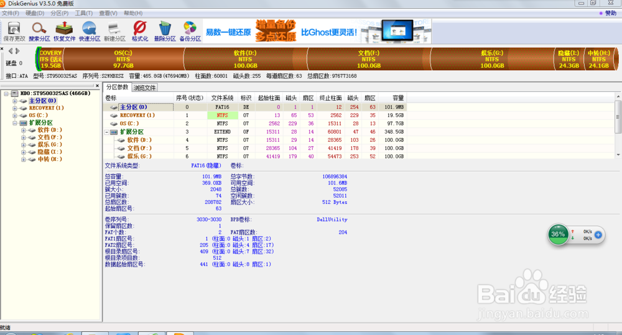Screen dimensions: 622x335
Task: Open the 搜索分区 search partition tool
Action: (x=39, y=32)
